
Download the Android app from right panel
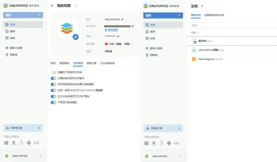169,143
